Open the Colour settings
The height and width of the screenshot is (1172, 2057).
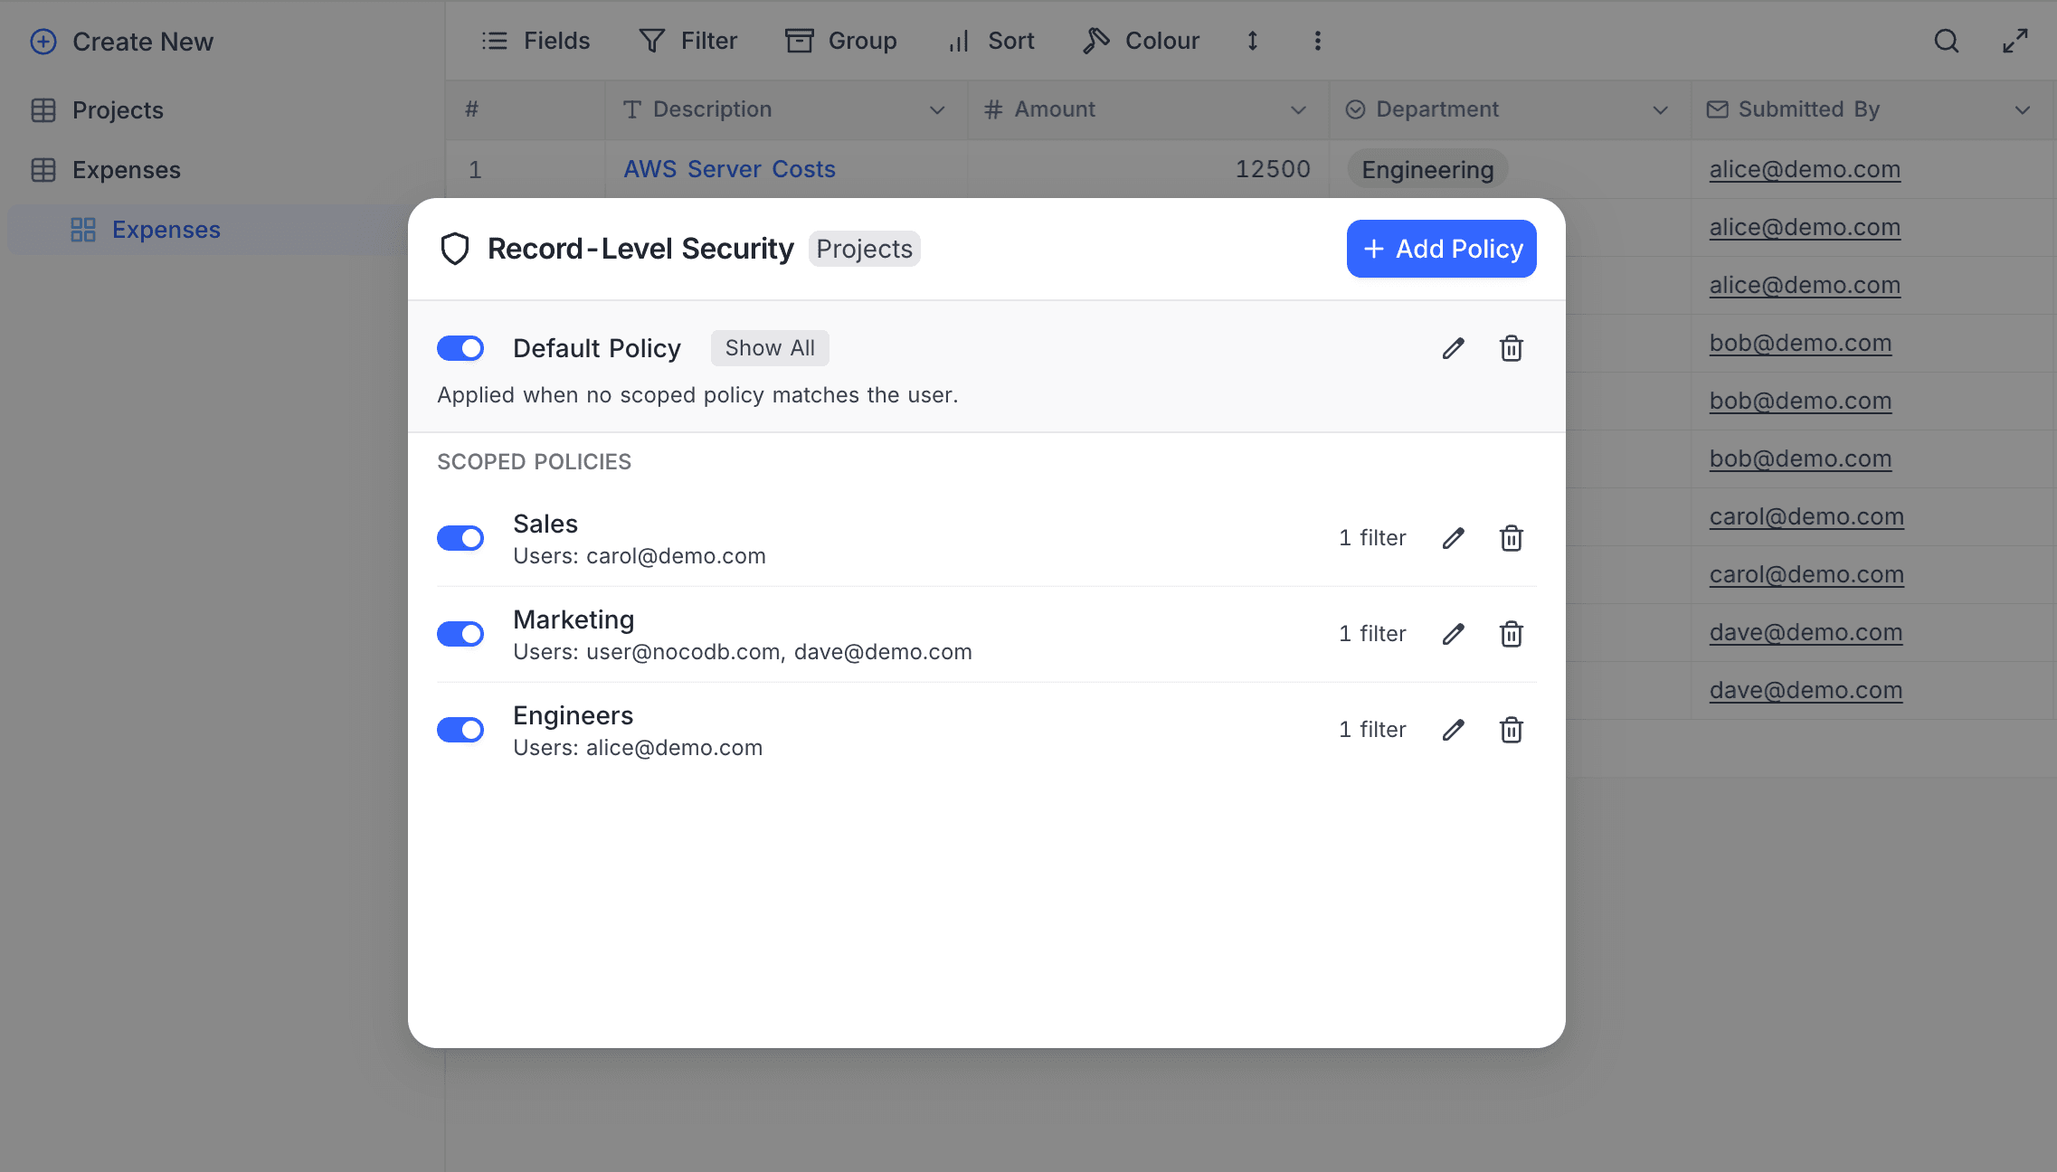[1096, 41]
